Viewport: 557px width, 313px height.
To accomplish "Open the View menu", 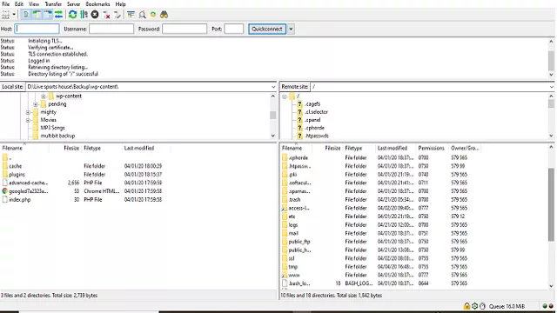I will pyautogui.click(x=34, y=4).
